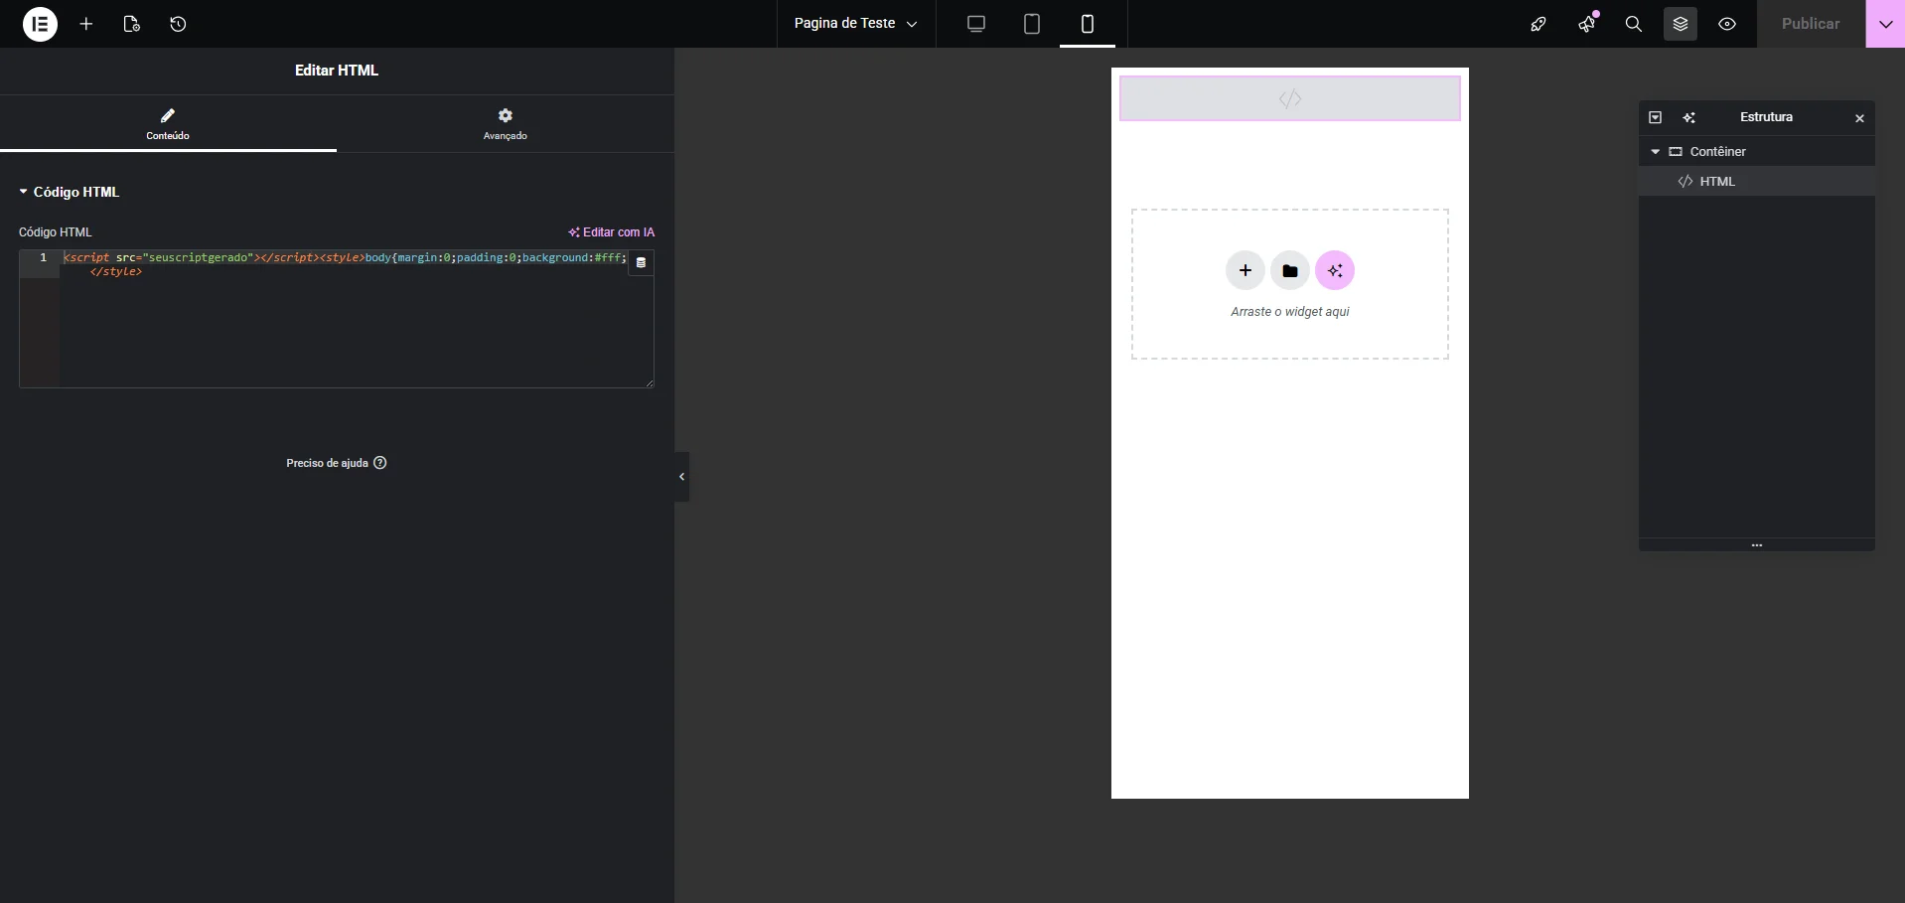1905x903 pixels.
Task: Switch to tablet device view
Action: tap(1031, 24)
